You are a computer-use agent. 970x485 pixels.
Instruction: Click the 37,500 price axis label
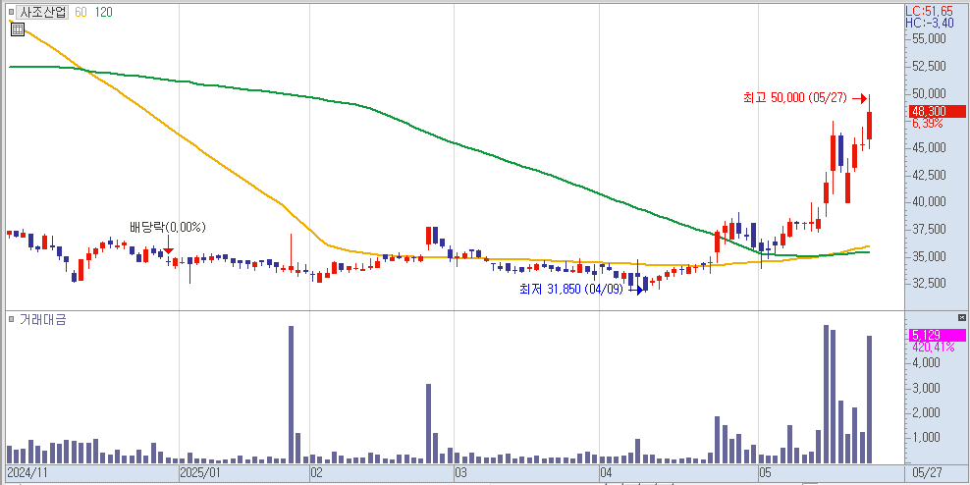click(x=930, y=229)
